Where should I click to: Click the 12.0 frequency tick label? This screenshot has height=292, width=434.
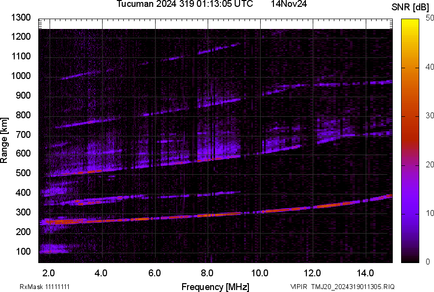tap(313, 273)
